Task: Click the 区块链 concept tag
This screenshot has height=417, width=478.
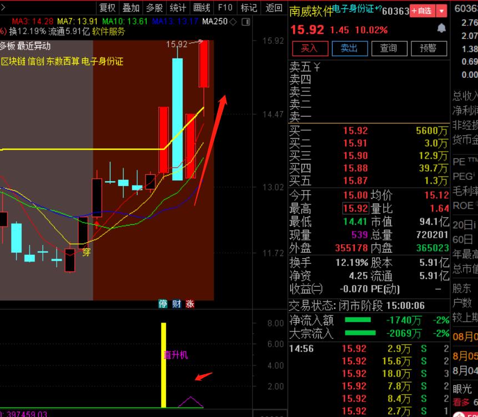Action: pos(13,62)
